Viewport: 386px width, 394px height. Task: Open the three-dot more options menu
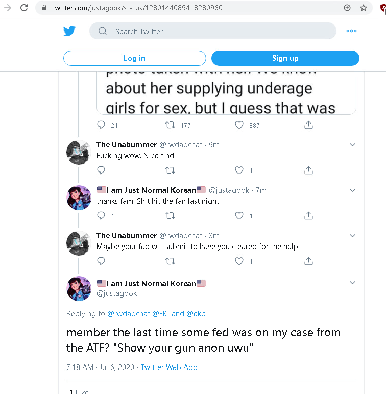(x=351, y=31)
